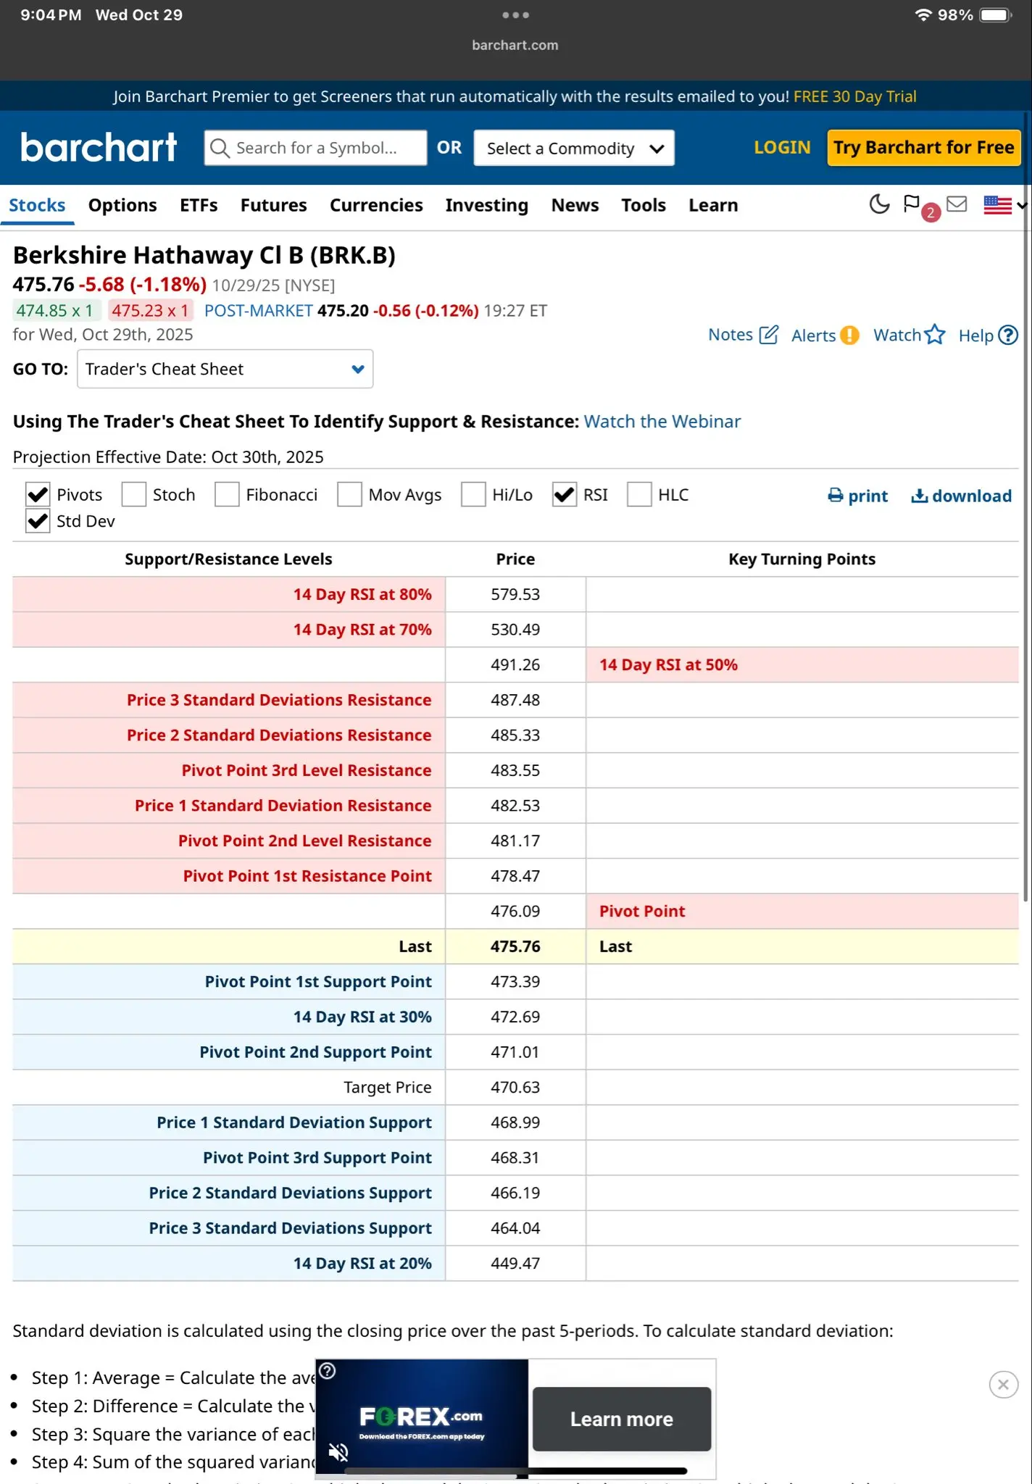Click the 14 Day RSI at 50% label
This screenshot has height=1484, width=1032.
pyautogui.click(x=668, y=664)
